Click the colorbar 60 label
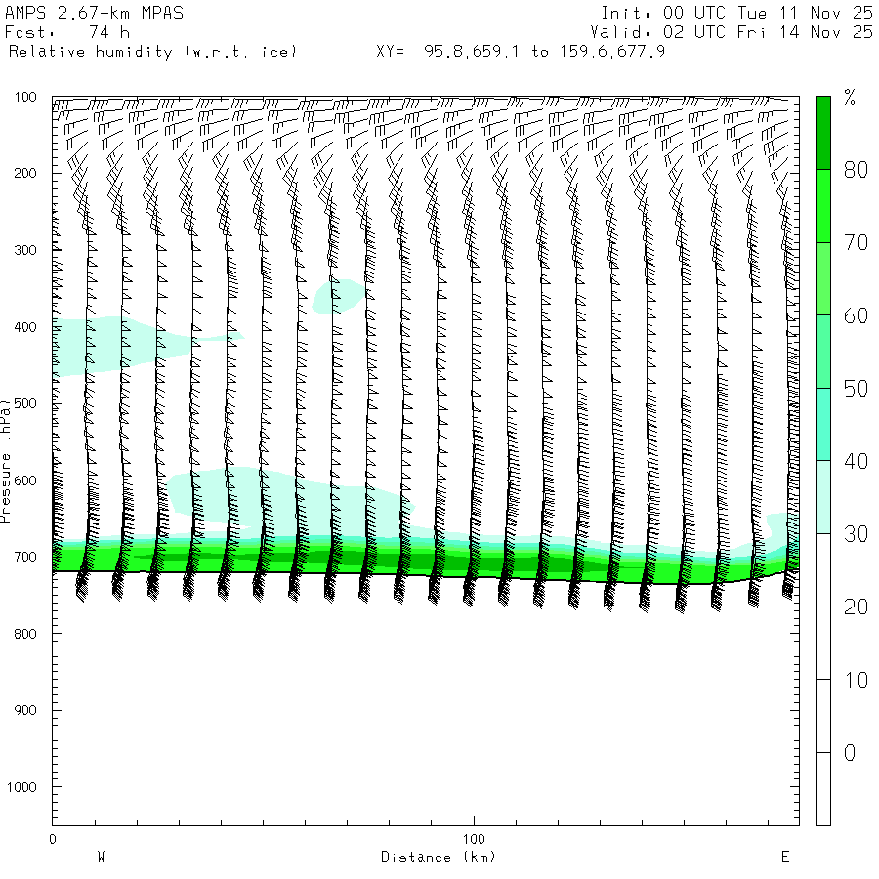 point(856,315)
